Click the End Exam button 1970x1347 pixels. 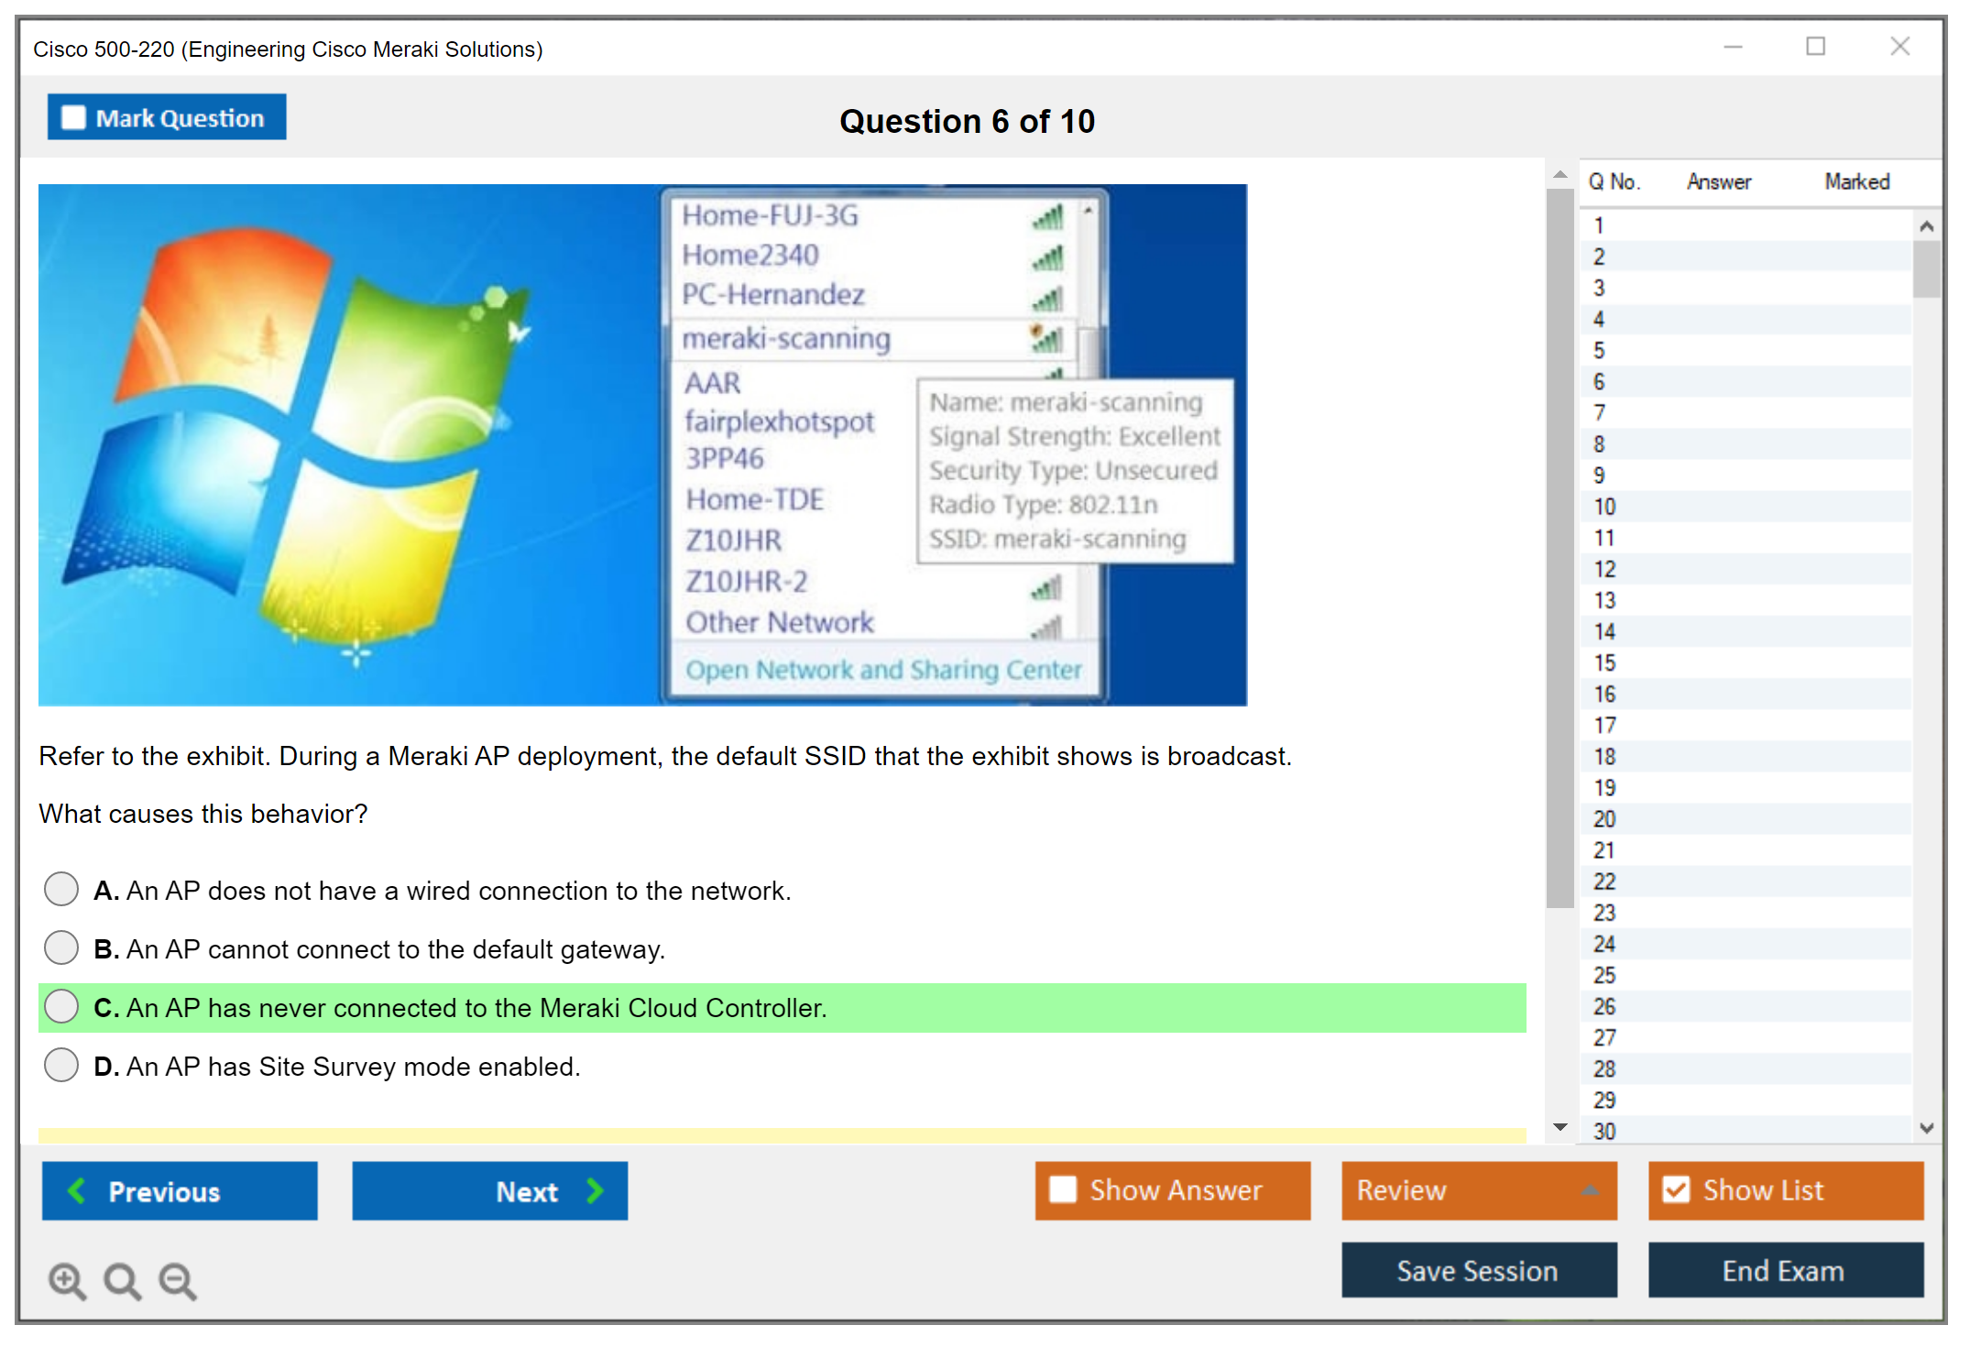click(x=1784, y=1270)
